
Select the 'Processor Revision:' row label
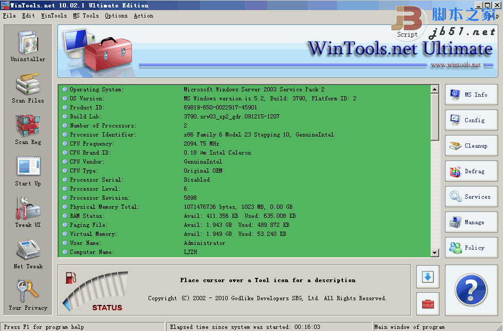(100, 198)
